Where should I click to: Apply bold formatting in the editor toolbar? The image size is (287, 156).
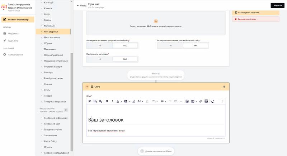[x=107, y=101]
